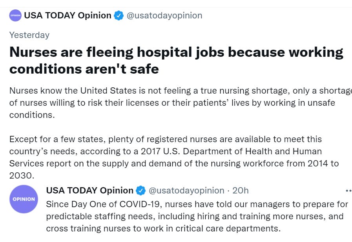Click the verified badge in the tweet
Screen dimensions: 352x242
(141, 190)
